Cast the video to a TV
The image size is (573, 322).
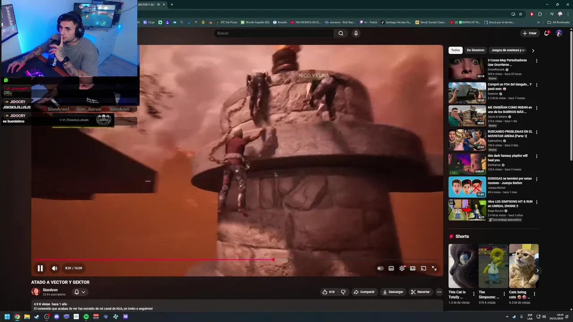pos(423,268)
